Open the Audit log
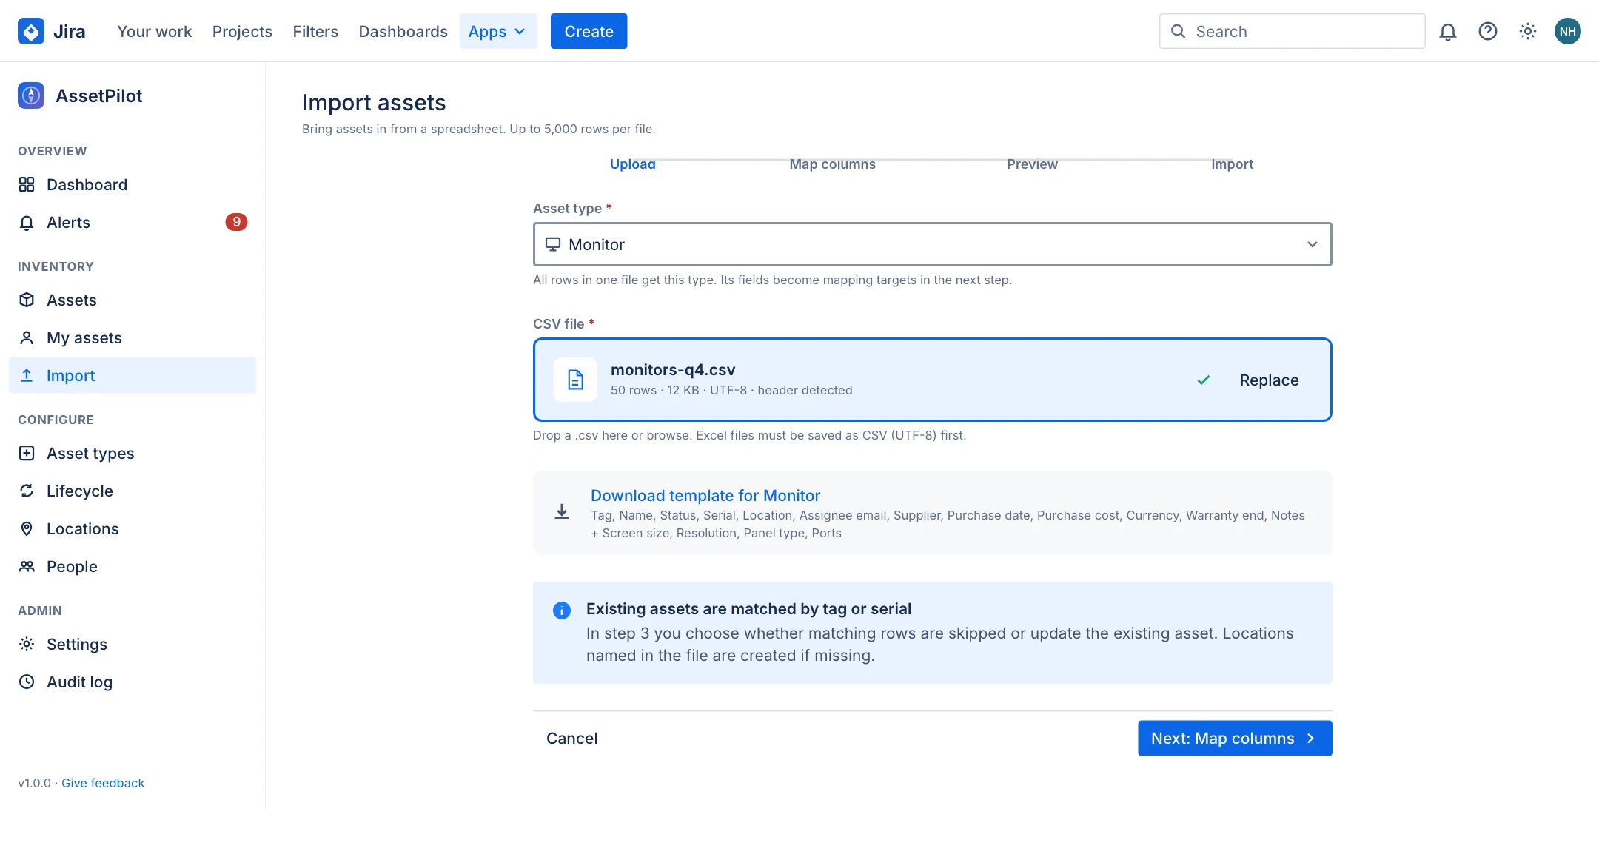 click(x=133, y=682)
